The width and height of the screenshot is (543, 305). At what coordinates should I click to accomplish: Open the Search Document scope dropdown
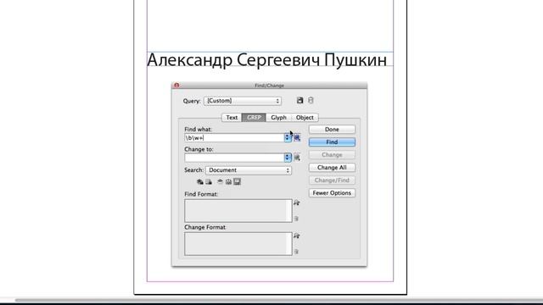(x=249, y=170)
